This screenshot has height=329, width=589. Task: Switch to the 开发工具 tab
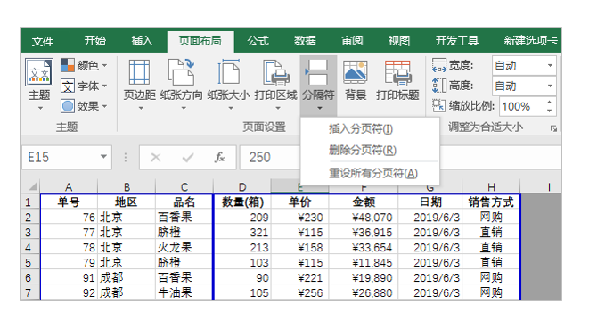point(457,41)
